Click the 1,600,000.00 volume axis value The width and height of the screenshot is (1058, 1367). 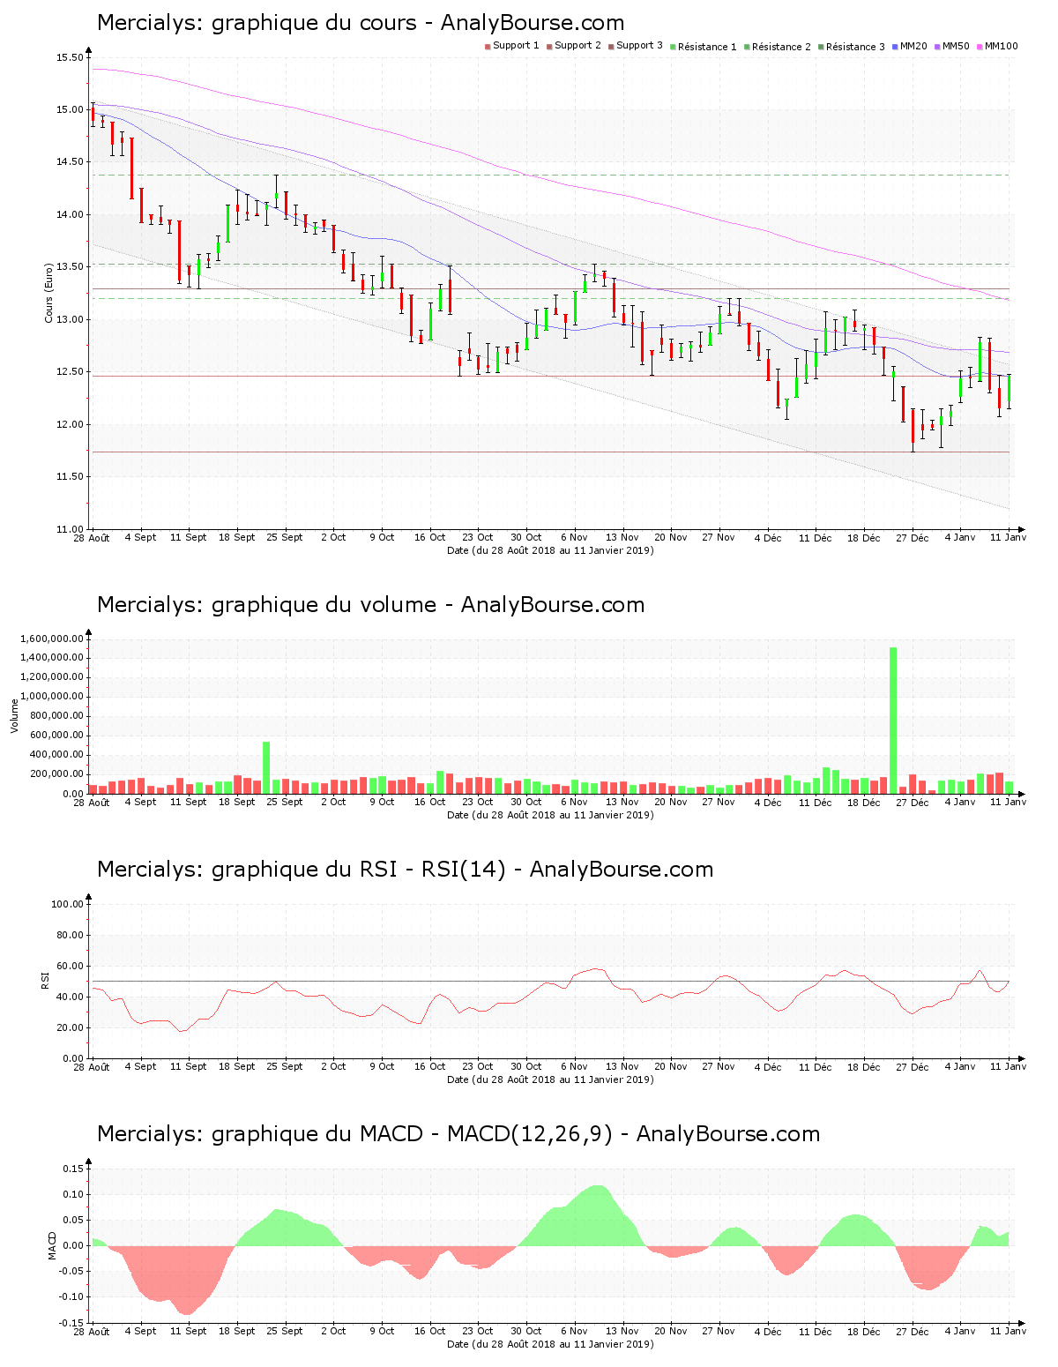(53, 639)
